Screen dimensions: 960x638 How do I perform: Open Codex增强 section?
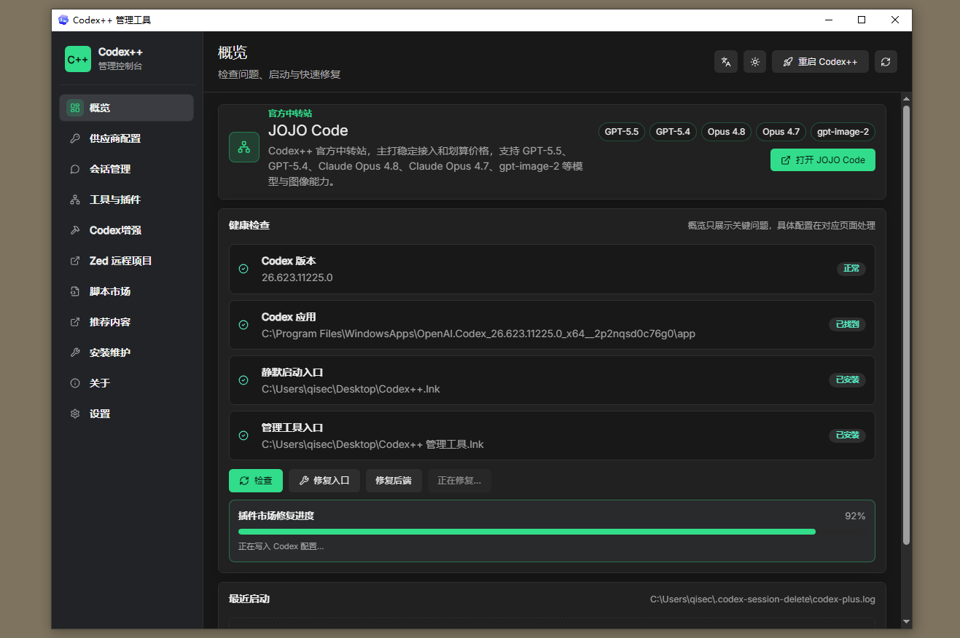click(x=126, y=230)
